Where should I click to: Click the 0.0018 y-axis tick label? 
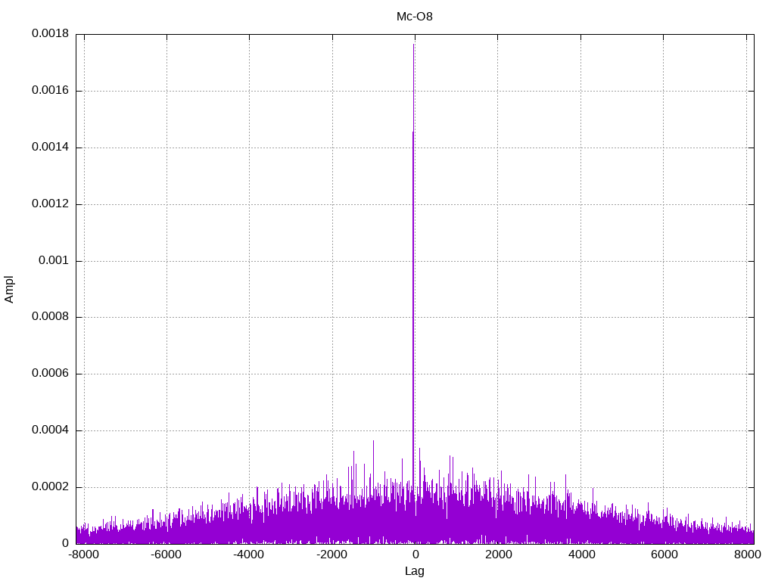coord(50,34)
